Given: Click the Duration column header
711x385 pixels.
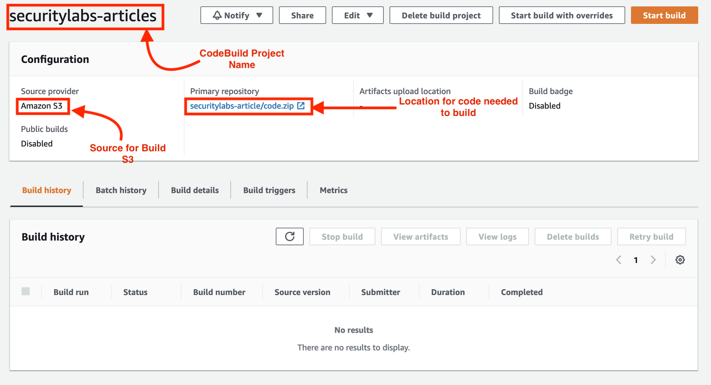Looking at the screenshot, I should [x=448, y=292].
